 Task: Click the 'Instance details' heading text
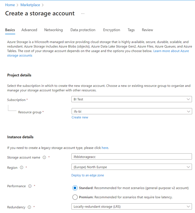(20, 137)
